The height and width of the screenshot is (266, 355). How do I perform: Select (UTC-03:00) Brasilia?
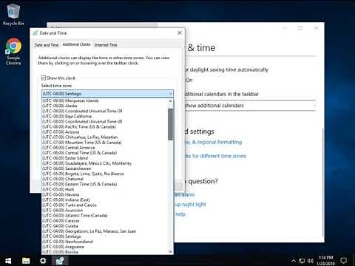coord(105,252)
